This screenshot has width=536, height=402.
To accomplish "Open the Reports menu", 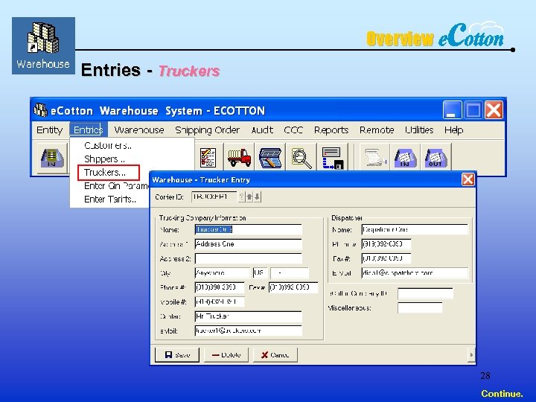I will coord(331,130).
